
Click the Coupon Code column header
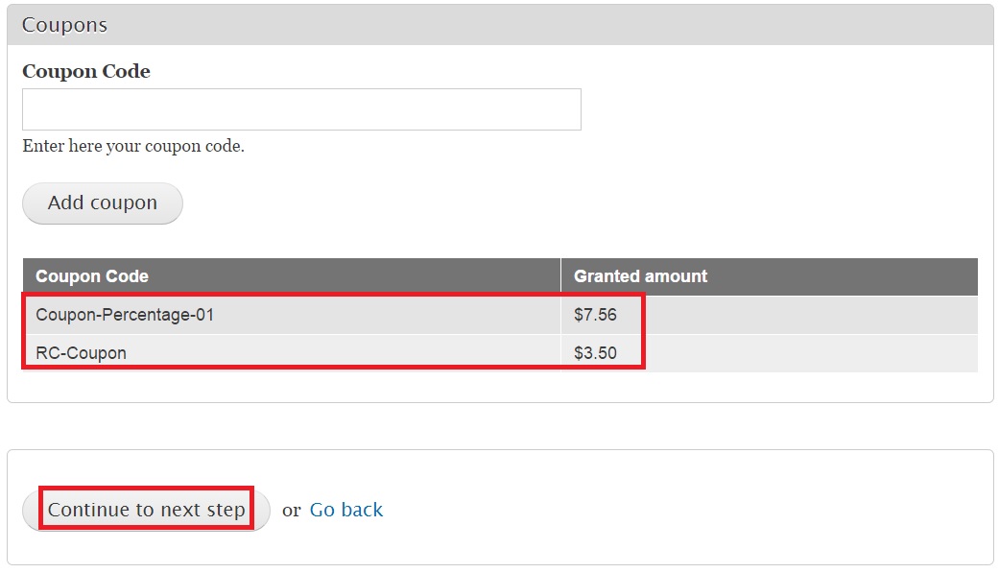[x=92, y=276]
